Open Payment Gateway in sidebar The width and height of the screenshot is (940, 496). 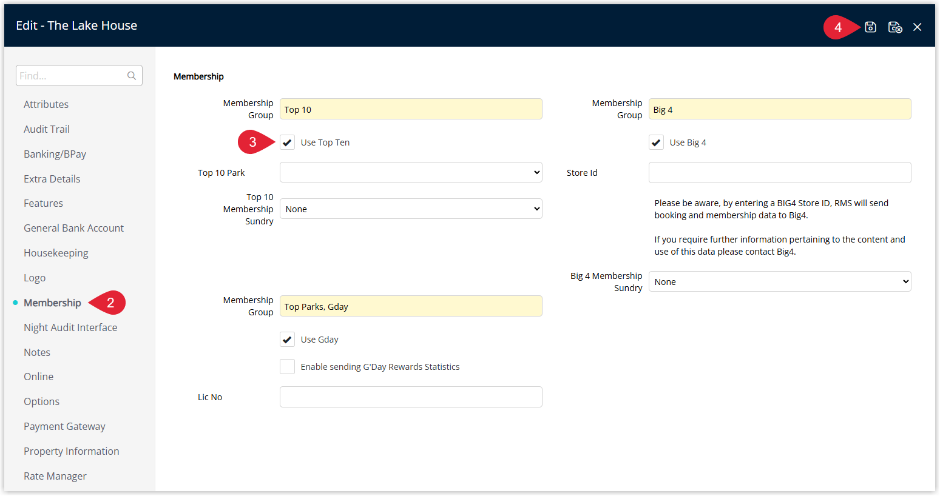(64, 426)
